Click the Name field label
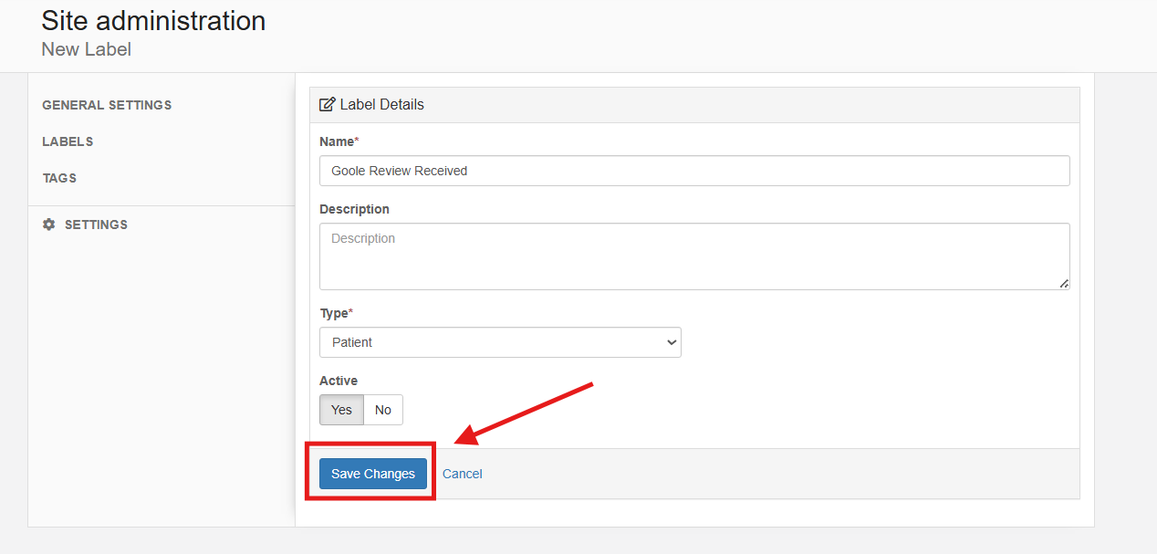Screen dimensions: 1157x554 coord(339,141)
